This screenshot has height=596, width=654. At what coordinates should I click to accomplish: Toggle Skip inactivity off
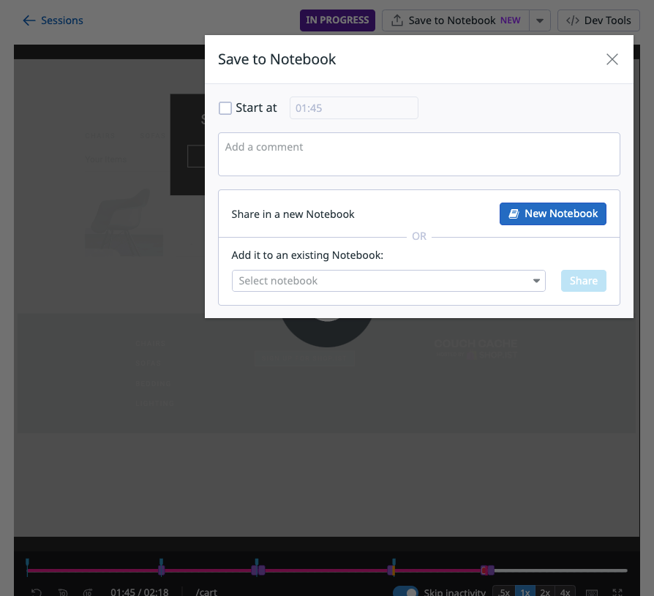(x=406, y=591)
